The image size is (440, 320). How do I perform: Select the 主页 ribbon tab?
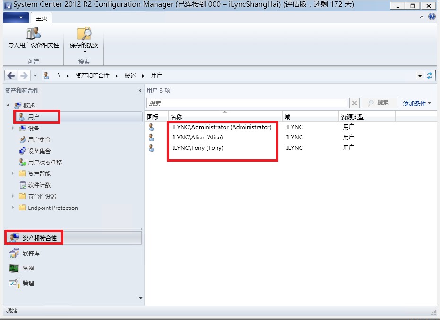41,18
